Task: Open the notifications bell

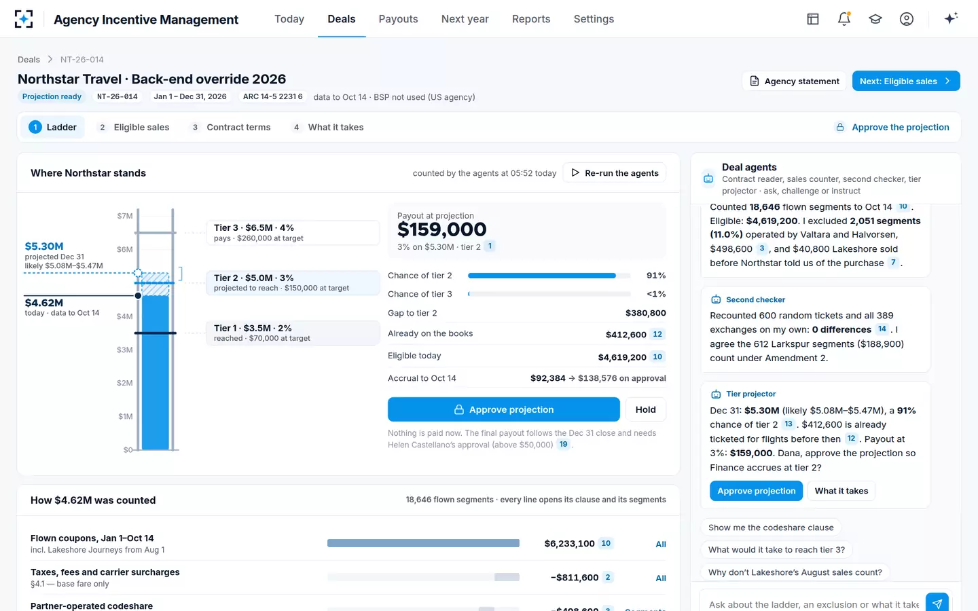Action: pos(844,19)
